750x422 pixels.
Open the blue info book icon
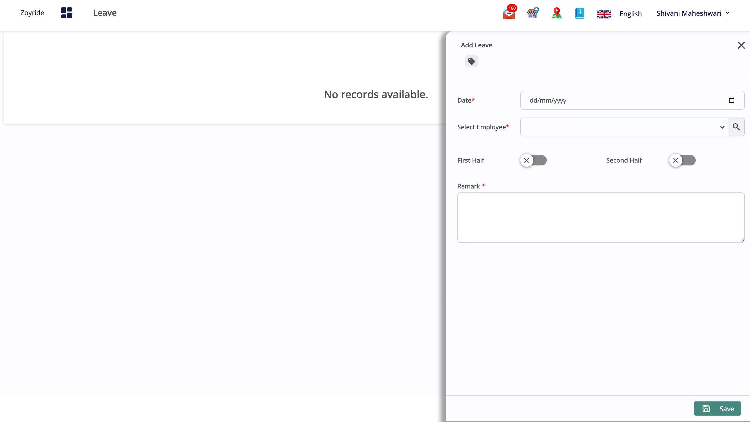pyautogui.click(x=580, y=13)
